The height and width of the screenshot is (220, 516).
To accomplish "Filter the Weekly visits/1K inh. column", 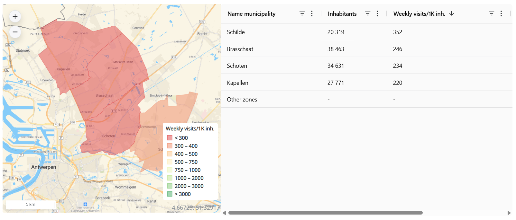I will 491,13.
